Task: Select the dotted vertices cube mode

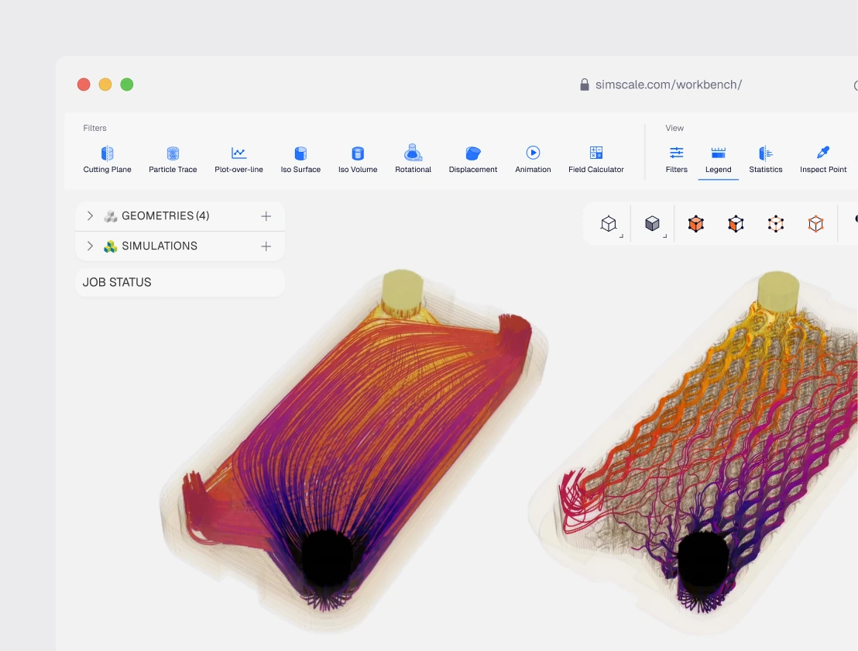Action: [776, 224]
